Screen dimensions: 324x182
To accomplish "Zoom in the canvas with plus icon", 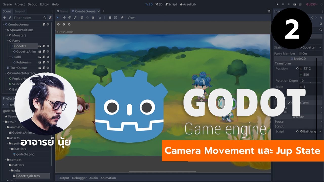I will coord(69,25).
